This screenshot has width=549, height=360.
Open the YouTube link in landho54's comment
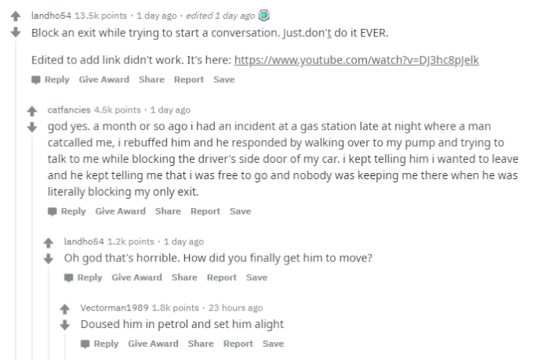(x=355, y=59)
